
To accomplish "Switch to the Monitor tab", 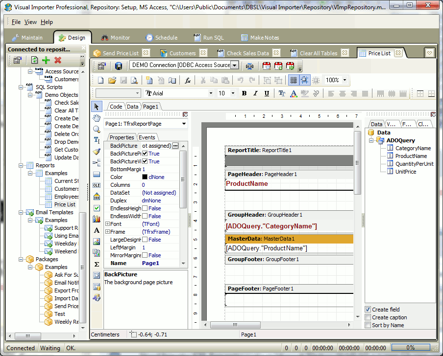I will [x=116, y=38].
